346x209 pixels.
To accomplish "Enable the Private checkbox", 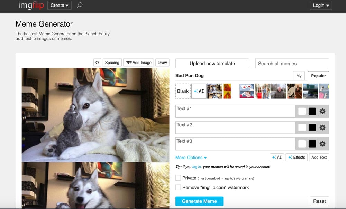I will pos(178,178).
